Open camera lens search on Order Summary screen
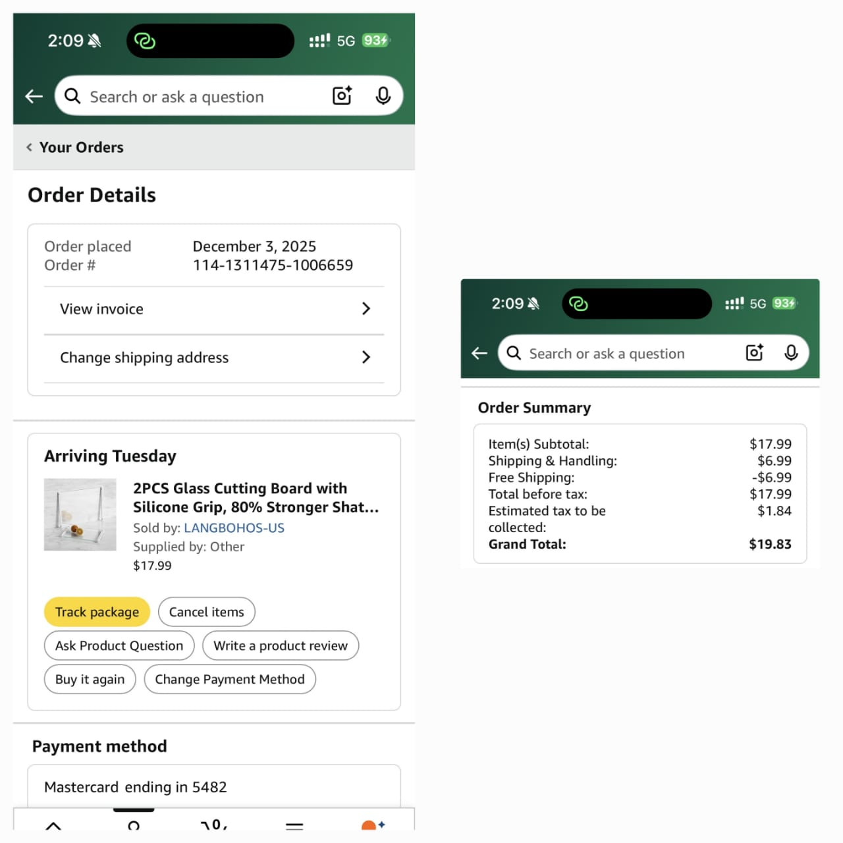Screen dimensions: 843x843 pyautogui.click(x=754, y=353)
